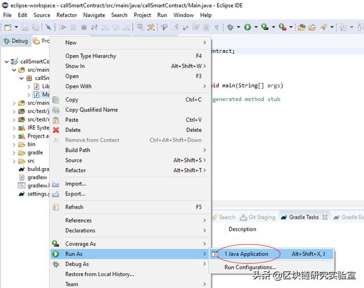The width and height of the screenshot is (364, 288).
Task: Open the Search toolbar dropdown arrow
Action: coord(332,27)
